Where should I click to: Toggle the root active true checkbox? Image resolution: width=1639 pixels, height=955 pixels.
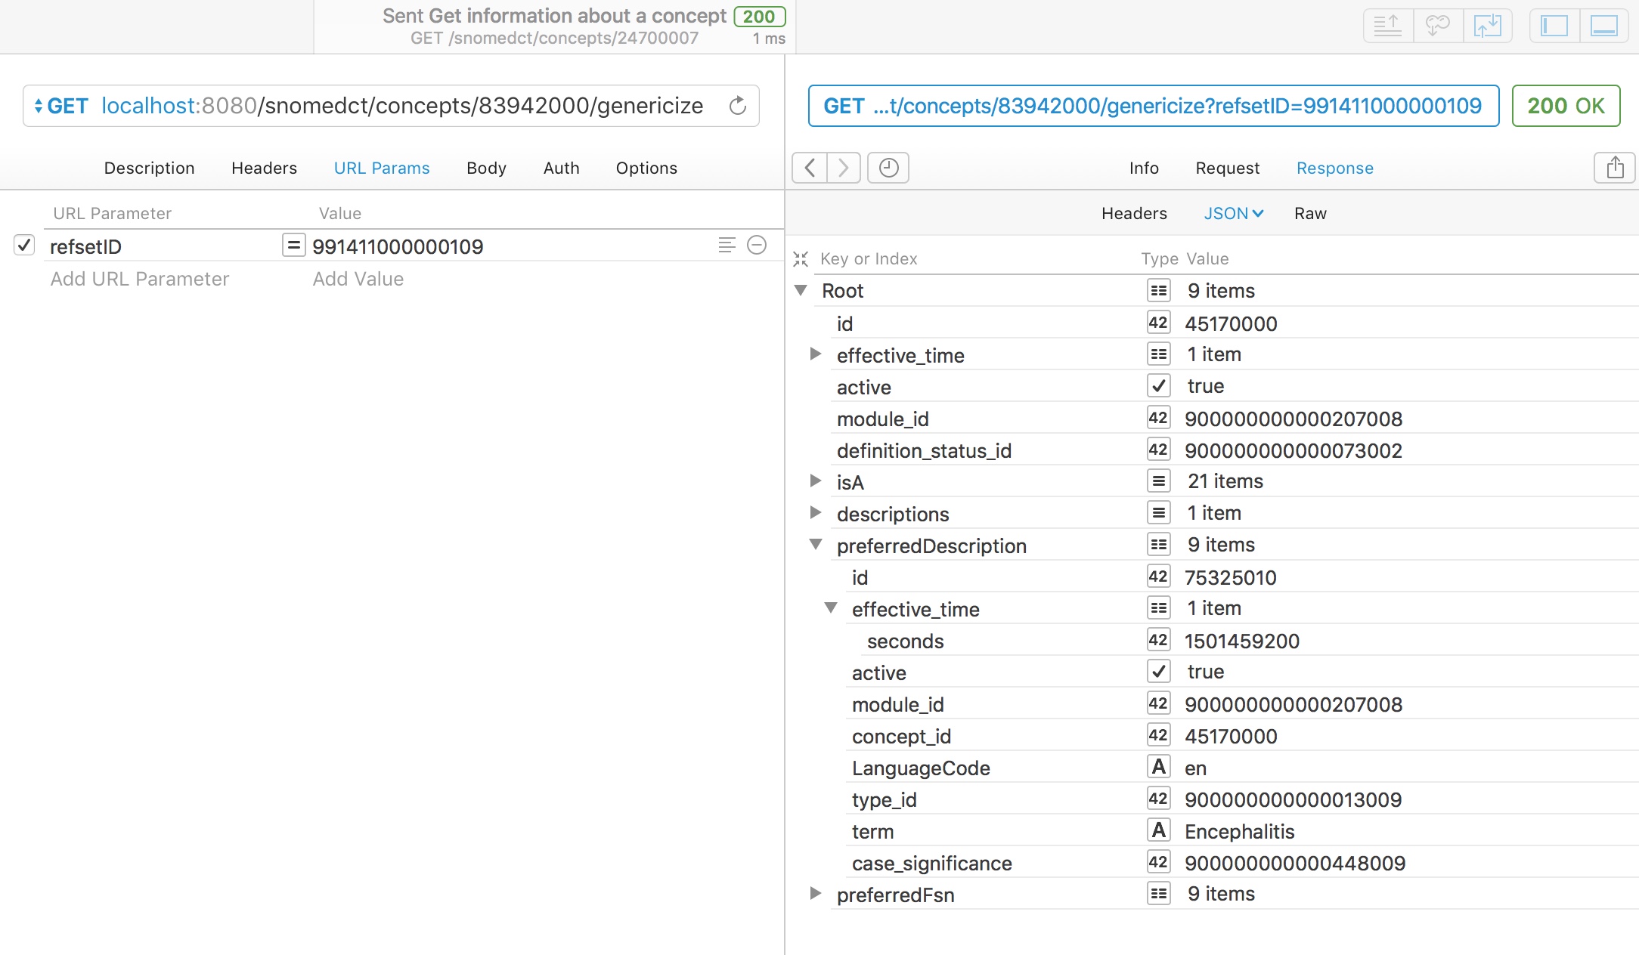pos(1158,386)
